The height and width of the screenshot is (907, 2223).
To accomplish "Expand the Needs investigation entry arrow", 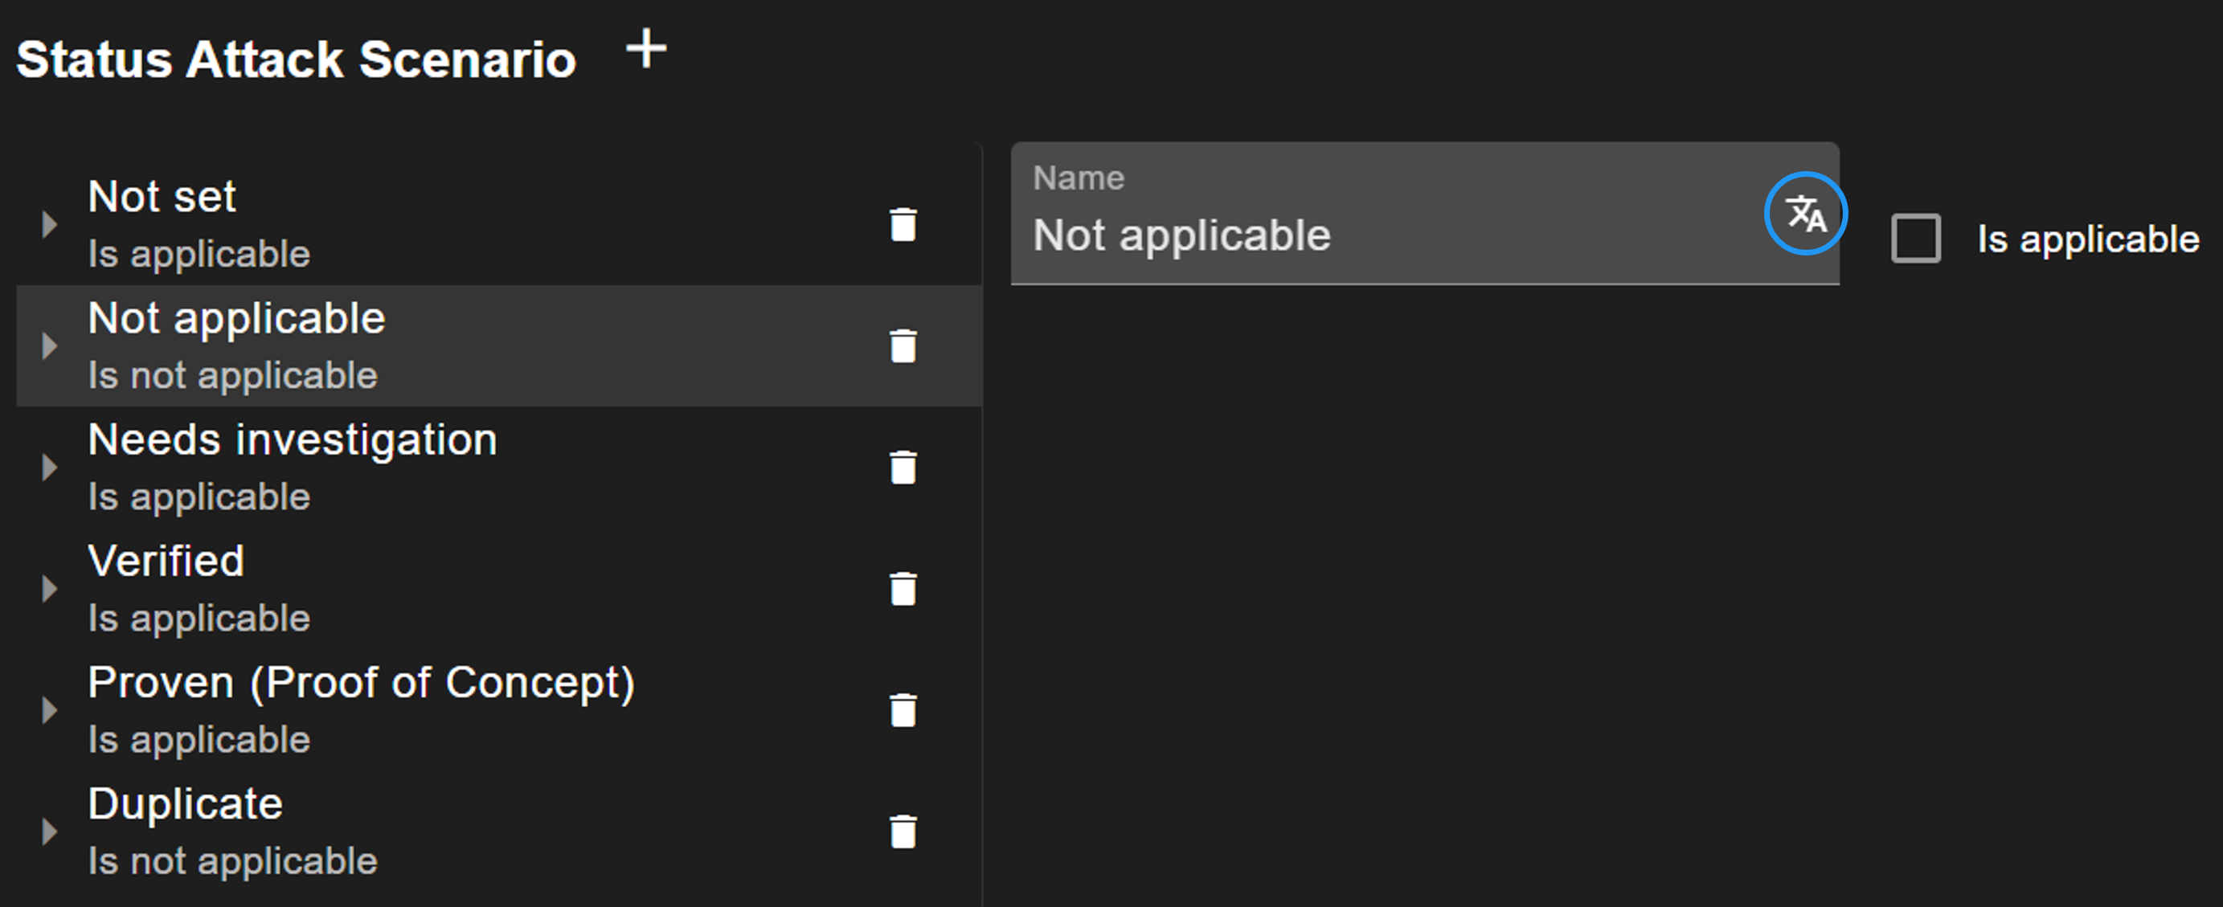I will [49, 468].
